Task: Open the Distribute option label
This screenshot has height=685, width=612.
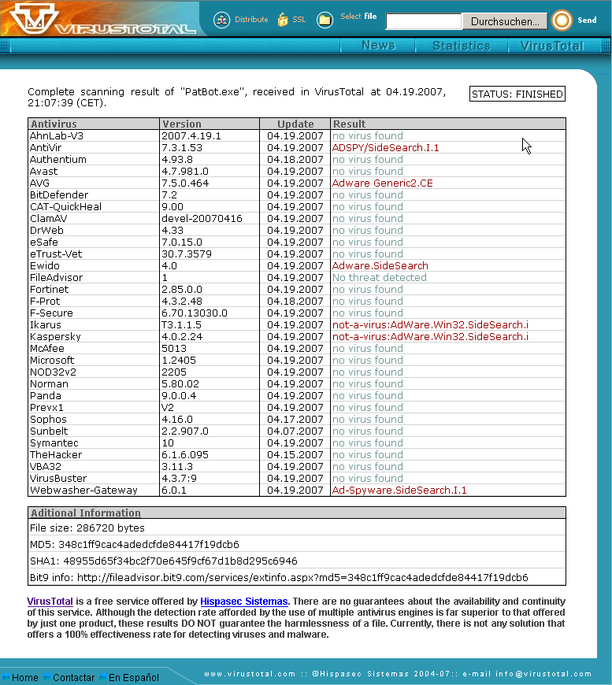Action: 251,19
